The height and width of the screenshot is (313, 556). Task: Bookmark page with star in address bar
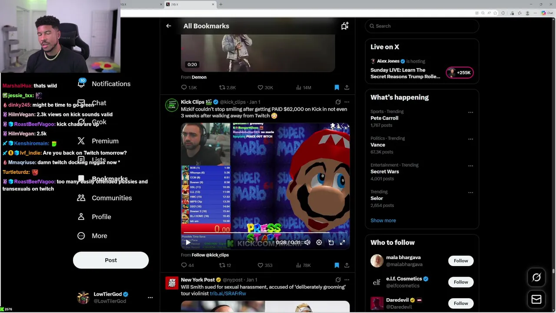point(495,13)
